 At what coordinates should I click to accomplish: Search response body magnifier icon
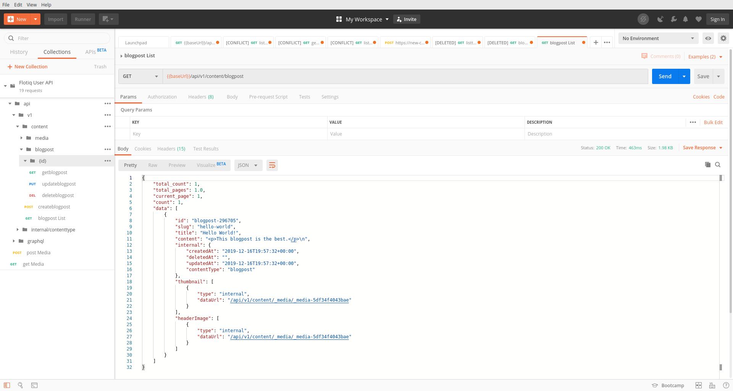coord(718,165)
